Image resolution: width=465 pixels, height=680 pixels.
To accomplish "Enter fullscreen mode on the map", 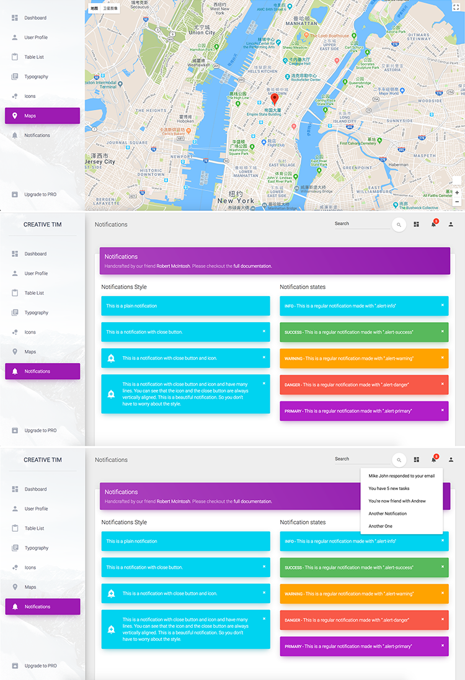I will [x=456, y=8].
